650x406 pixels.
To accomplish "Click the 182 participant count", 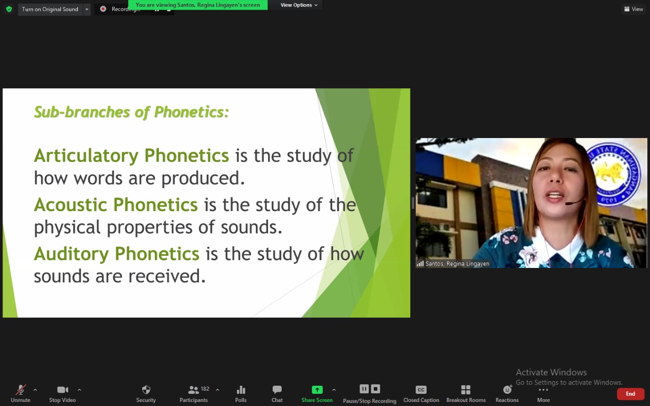I will [205, 389].
